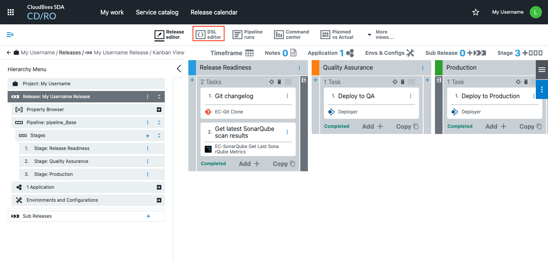Switch to Command center view
Image resolution: width=548 pixels, height=263 pixels.
292,35
